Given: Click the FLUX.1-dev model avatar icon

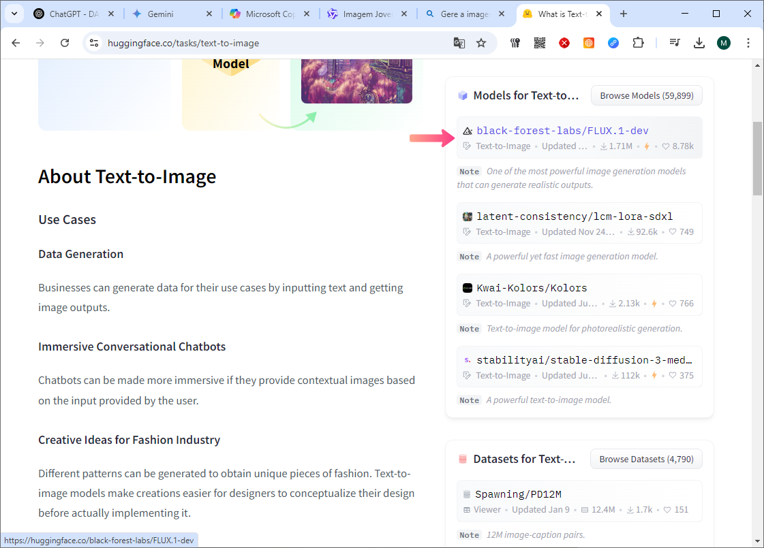Looking at the screenshot, I should (468, 131).
